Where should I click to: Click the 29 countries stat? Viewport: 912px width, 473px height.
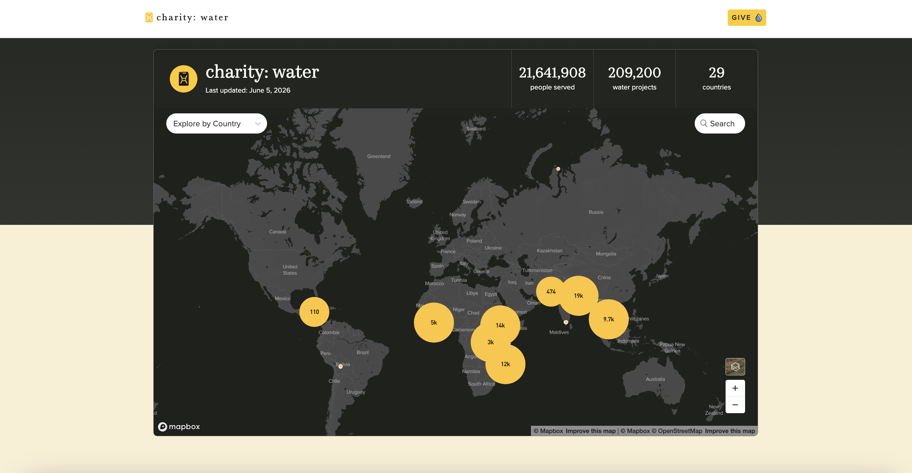[x=716, y=79]
